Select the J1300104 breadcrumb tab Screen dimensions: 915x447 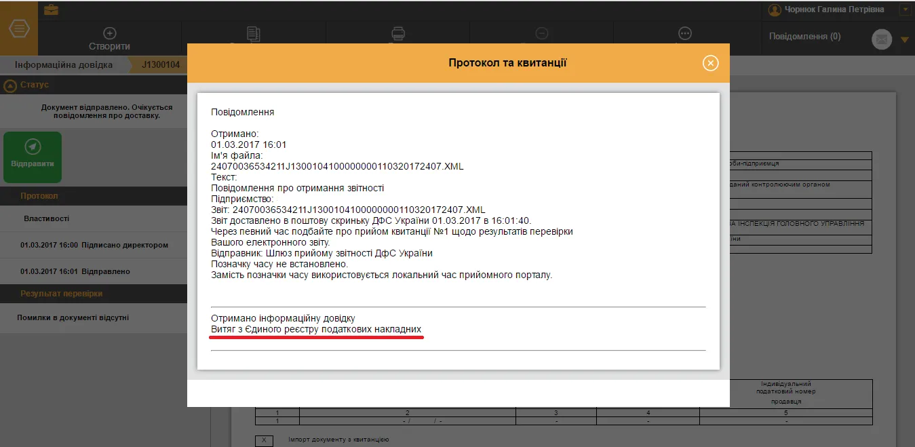161,65
